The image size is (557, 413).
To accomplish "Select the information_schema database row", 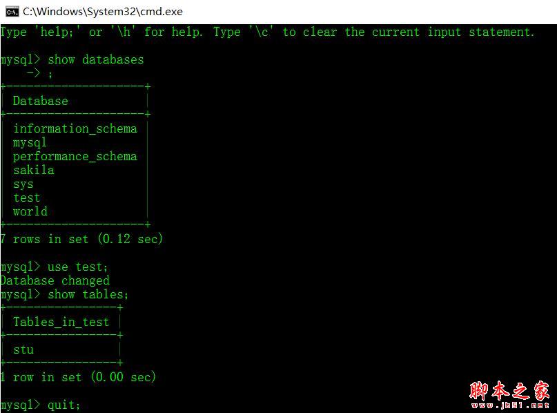I will click(x=75, y=128).
